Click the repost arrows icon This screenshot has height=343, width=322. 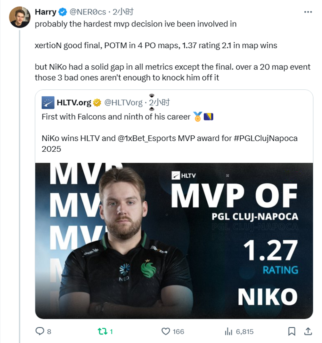[103, 331]
